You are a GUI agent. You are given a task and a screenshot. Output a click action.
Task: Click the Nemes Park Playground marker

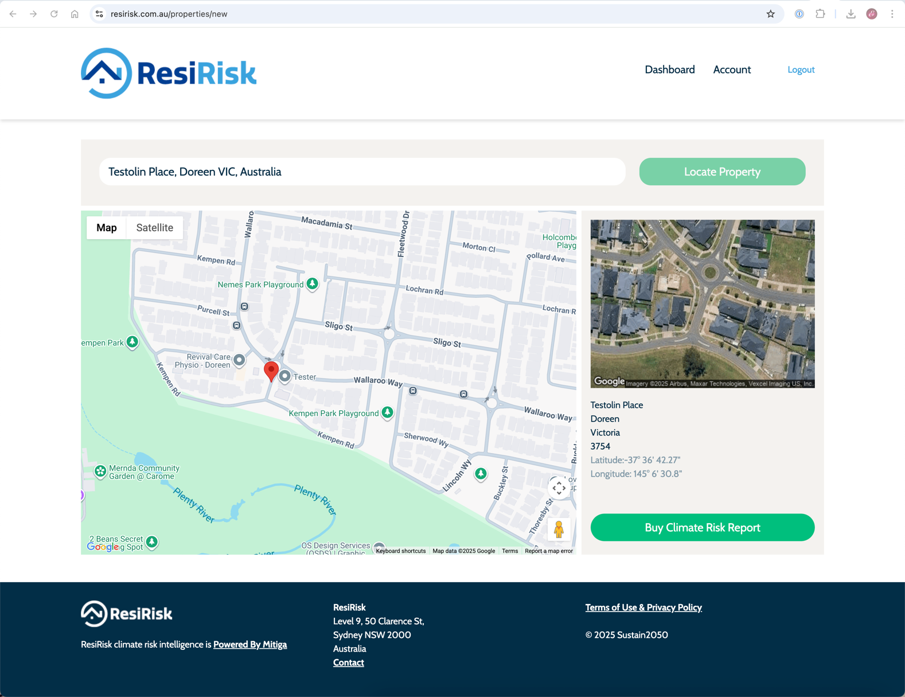[x=312, y=283]
